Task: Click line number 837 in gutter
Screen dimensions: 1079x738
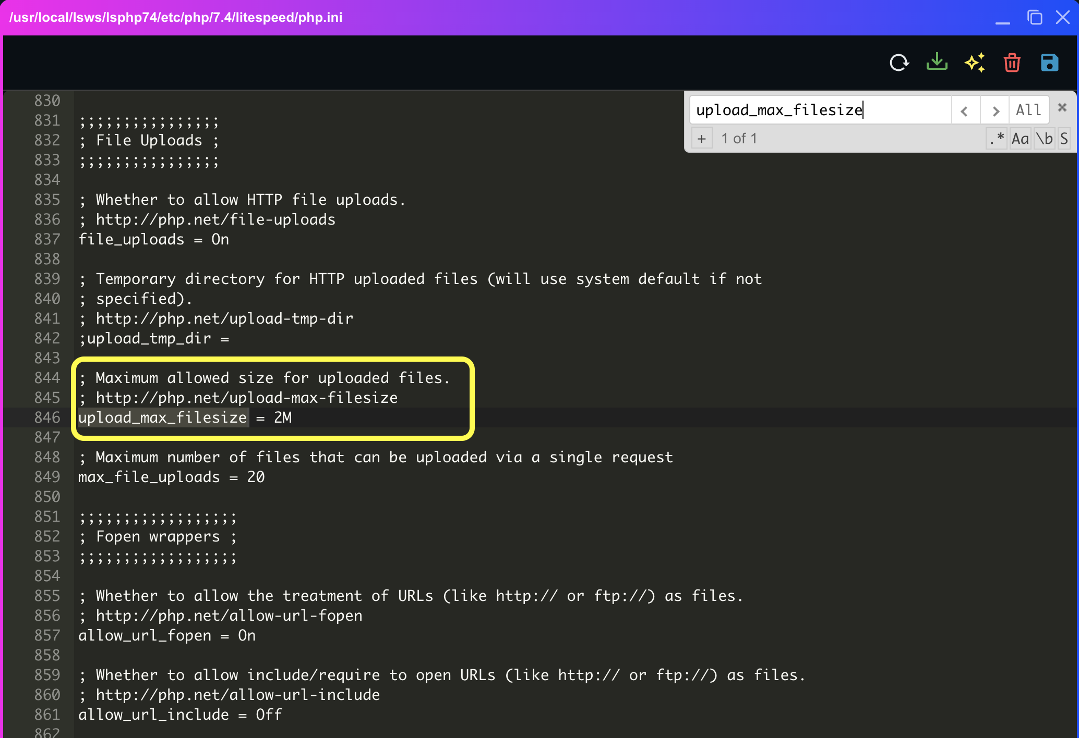Action: coord(47,239)
